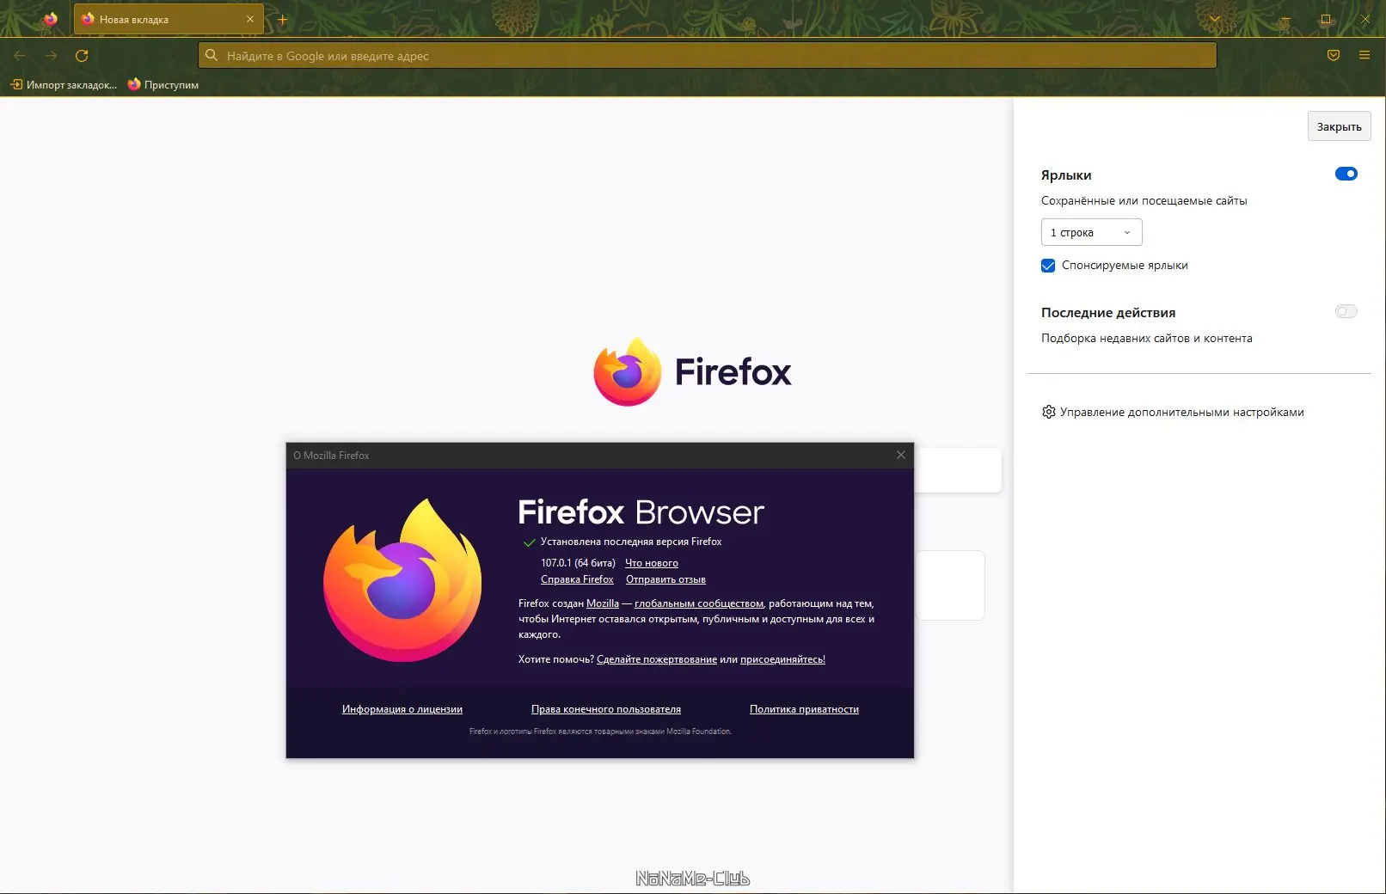Screen dimensions: 1386x894
Task: Open the Что нового link
Action: 652,564
